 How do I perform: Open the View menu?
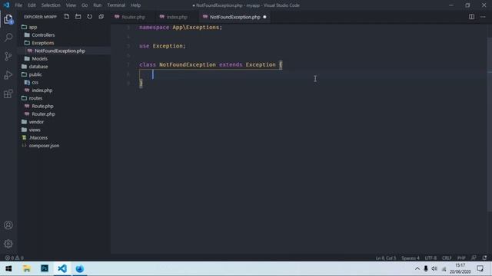(71, 5)
